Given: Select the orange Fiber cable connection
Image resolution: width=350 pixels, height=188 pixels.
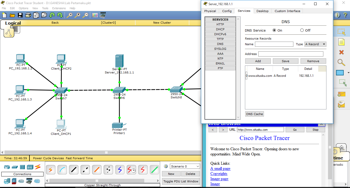Looking at the screenshot, I should pyautogui.click(x=97, y=170).
